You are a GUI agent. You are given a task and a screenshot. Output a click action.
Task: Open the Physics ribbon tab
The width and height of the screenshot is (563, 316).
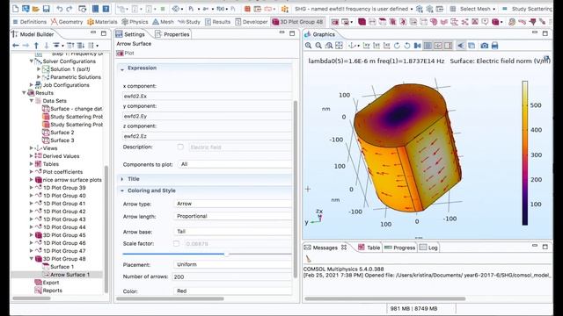[135, 22]
